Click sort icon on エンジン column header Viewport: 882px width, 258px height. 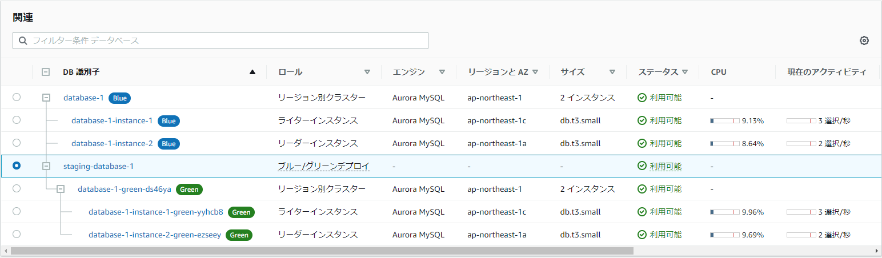(x=442, y=72)
